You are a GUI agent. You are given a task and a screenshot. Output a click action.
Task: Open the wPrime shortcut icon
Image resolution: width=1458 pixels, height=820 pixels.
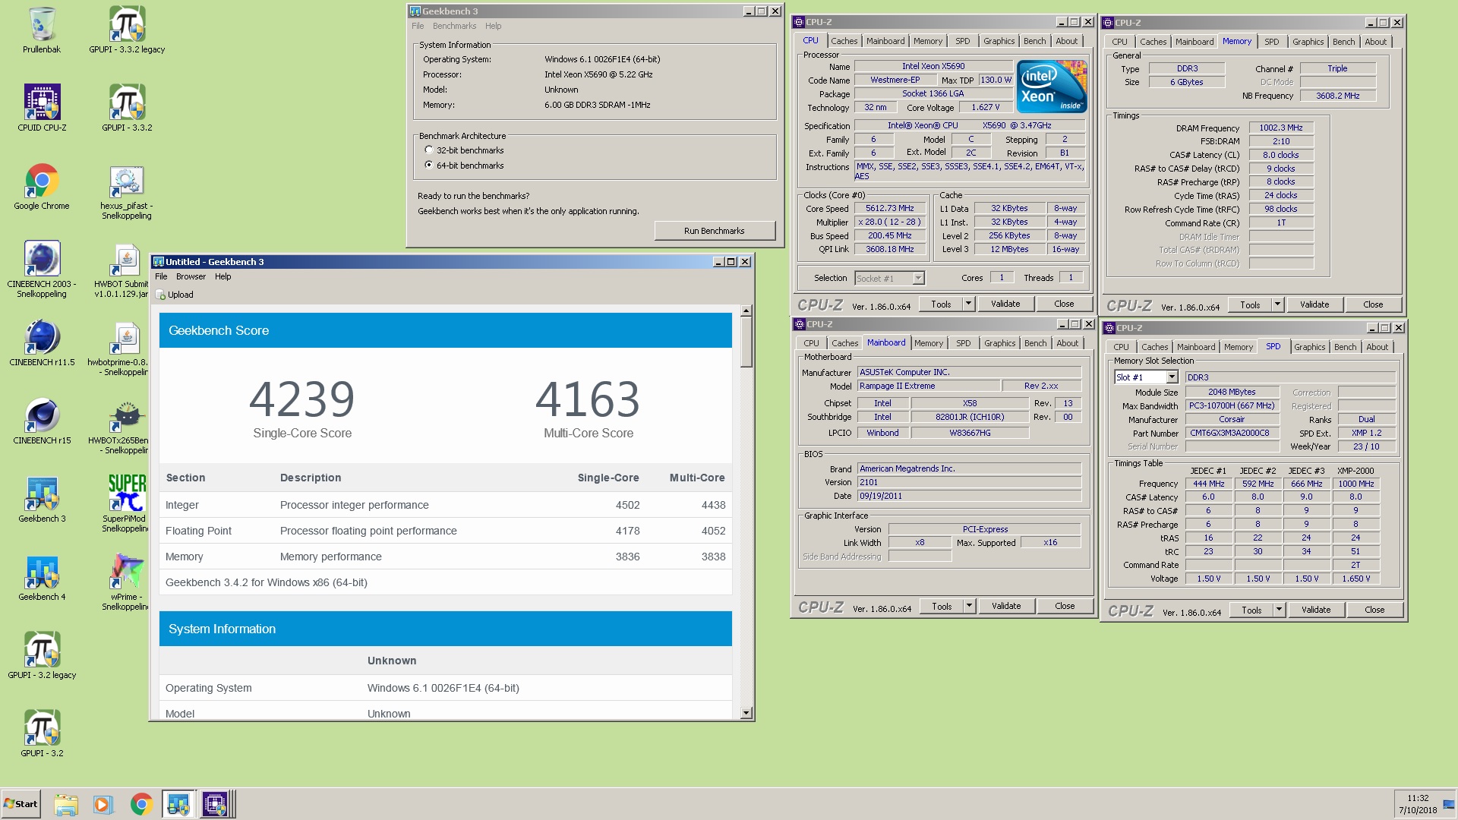click(x=126, y=582)
